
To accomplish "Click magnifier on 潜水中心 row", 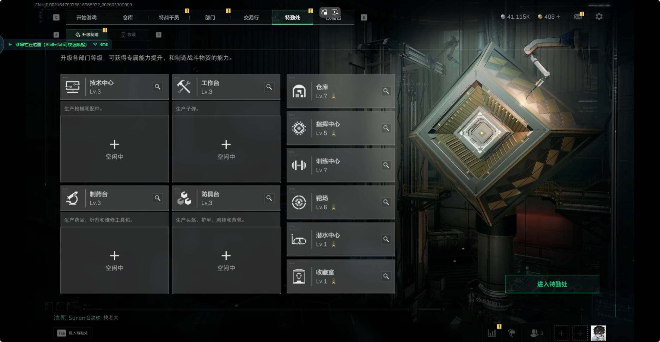I will 386,240.
